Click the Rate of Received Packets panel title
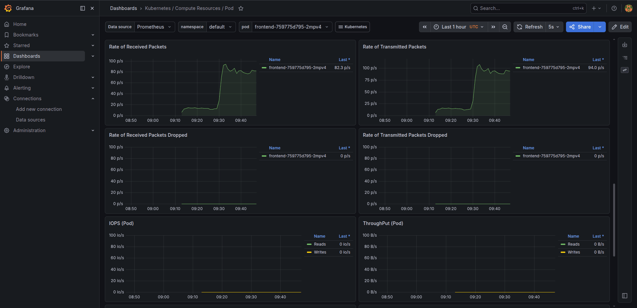637x308 pixels. coord(138,47)
